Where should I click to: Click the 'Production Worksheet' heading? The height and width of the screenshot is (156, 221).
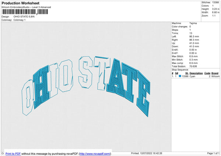[x=20, y=3]
